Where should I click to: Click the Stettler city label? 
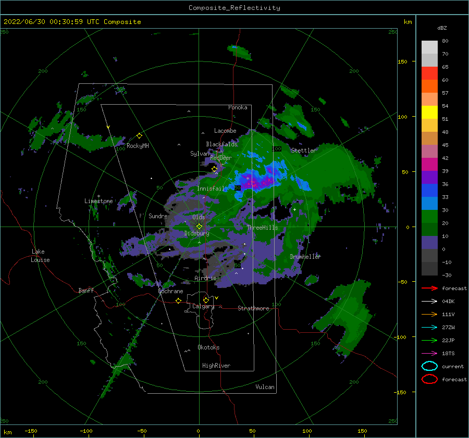point(304,151)
